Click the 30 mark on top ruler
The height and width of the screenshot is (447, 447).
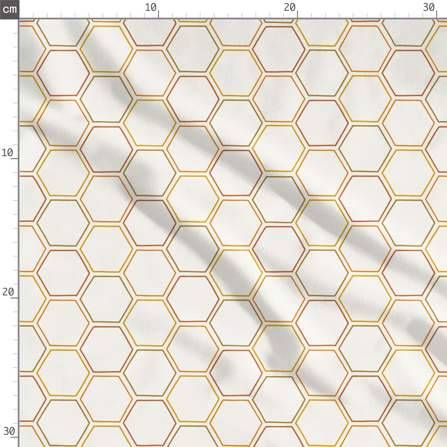click(x=429, y=7)
